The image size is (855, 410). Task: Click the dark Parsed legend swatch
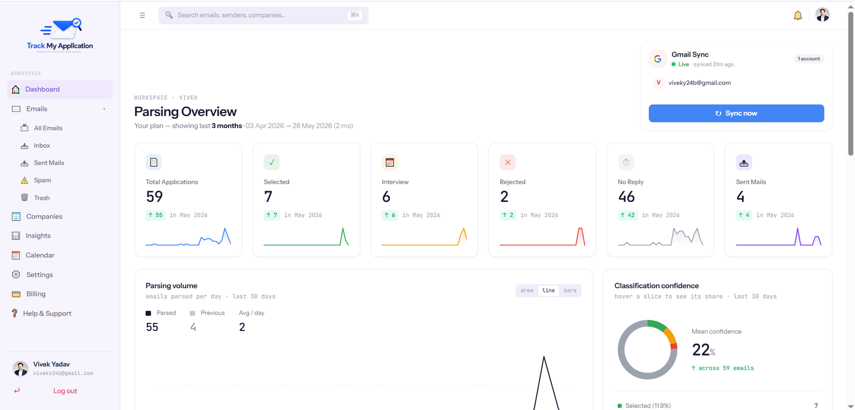point(149,313)
